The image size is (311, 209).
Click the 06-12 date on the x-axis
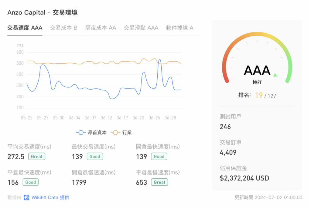[106, 118]
